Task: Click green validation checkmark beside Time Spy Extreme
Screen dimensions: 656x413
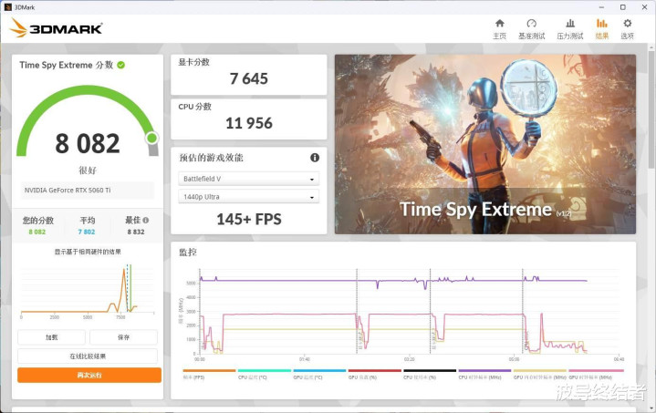Action: [121, 65]
